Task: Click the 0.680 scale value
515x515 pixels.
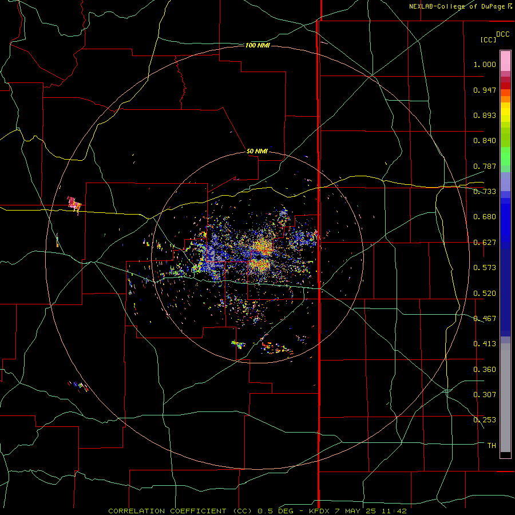Action: pos(485,217)
